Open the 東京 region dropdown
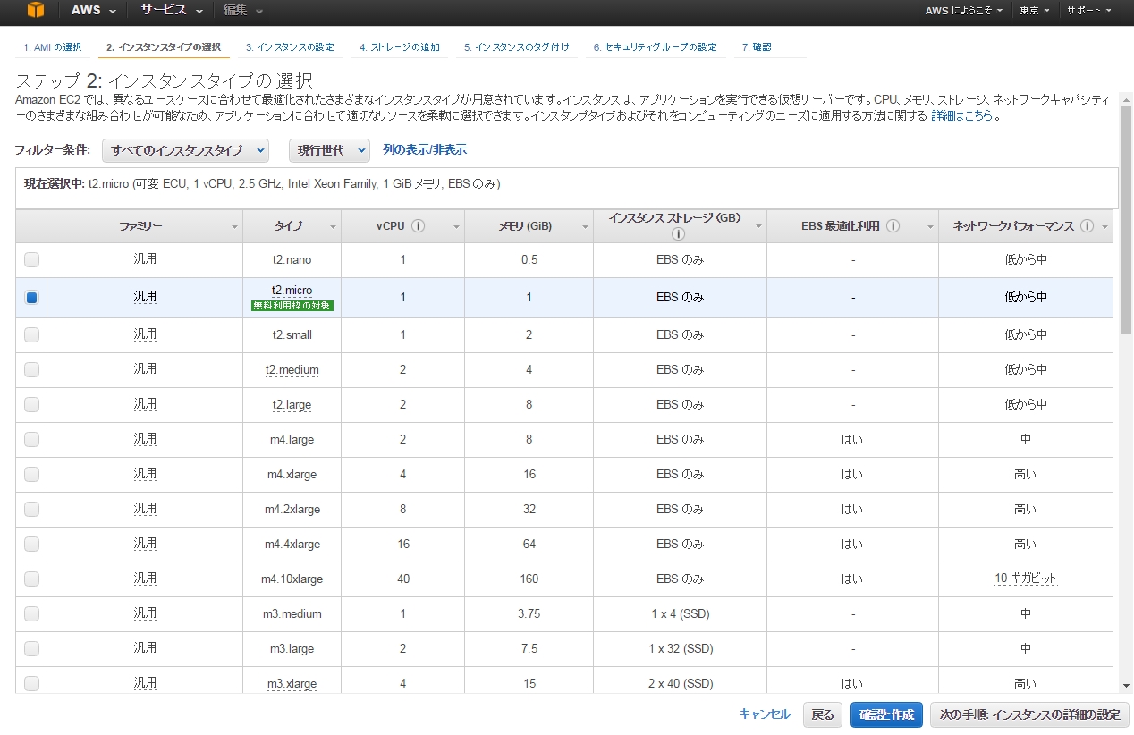This screenshot has width=1134, height=735. coord(1033,12)
